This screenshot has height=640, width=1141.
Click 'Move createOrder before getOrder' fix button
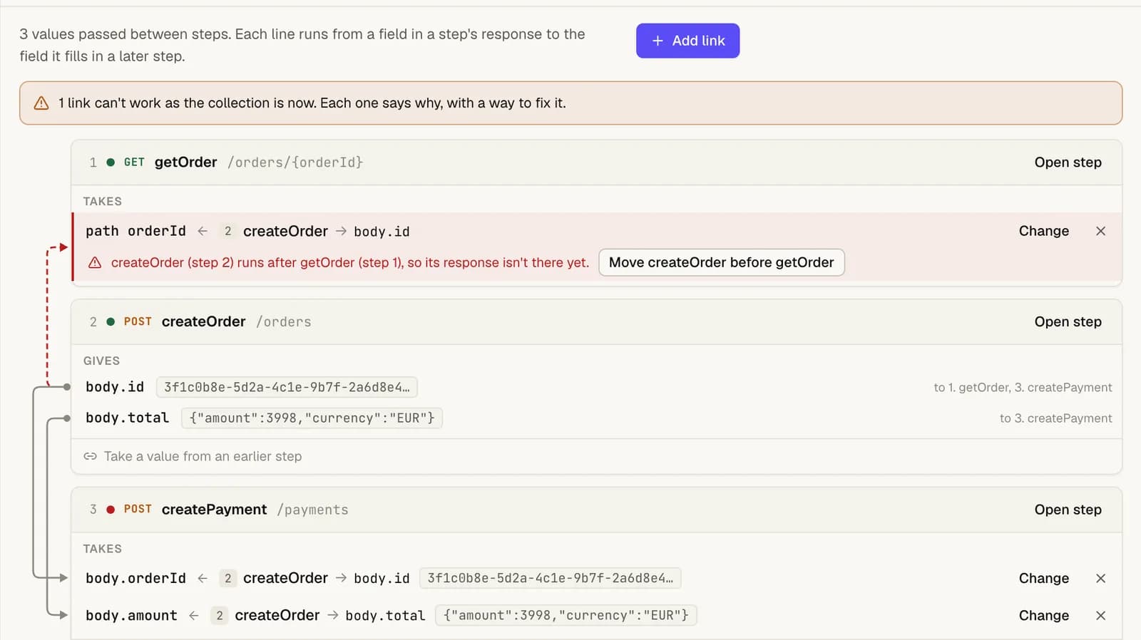coord(721,262)
